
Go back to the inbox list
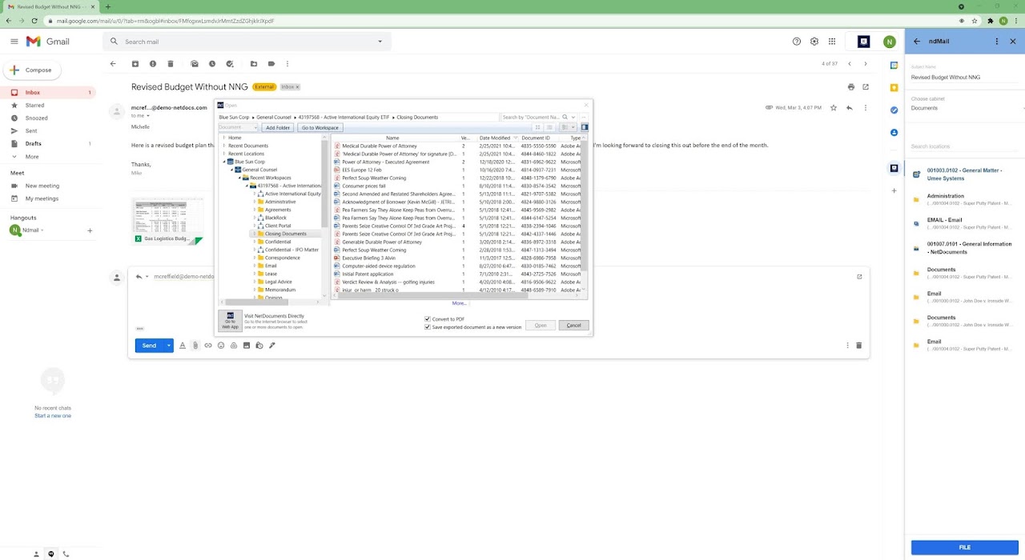(x=113, y=64)
